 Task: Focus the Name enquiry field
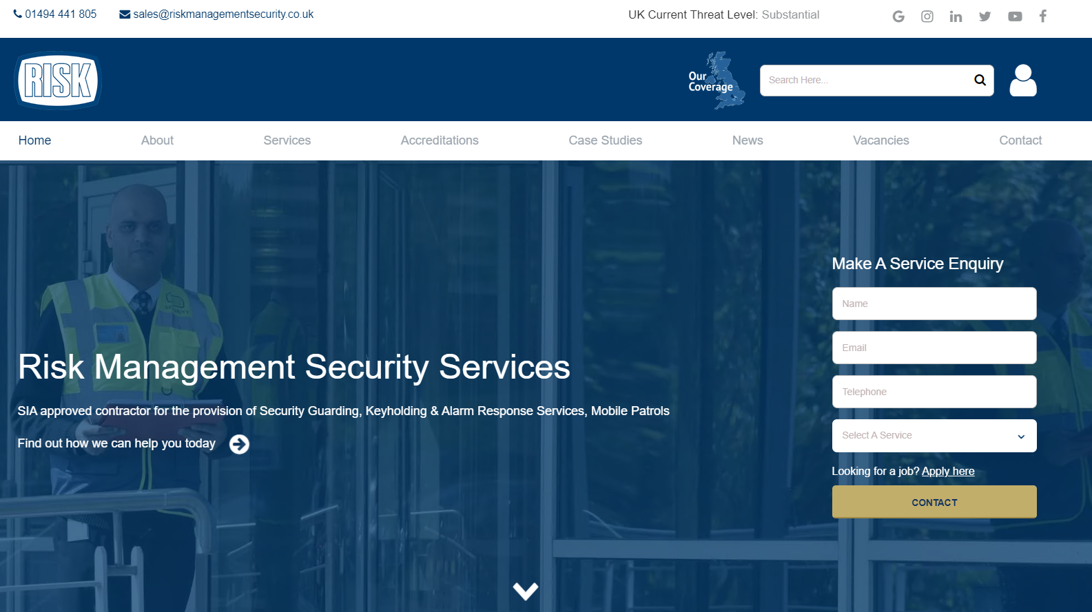pyautogui.click(x=934, y=304)
